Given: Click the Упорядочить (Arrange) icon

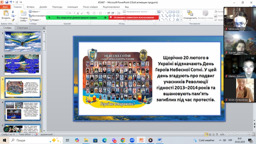Looking at the screenshot, I should [x=190, y=14].
